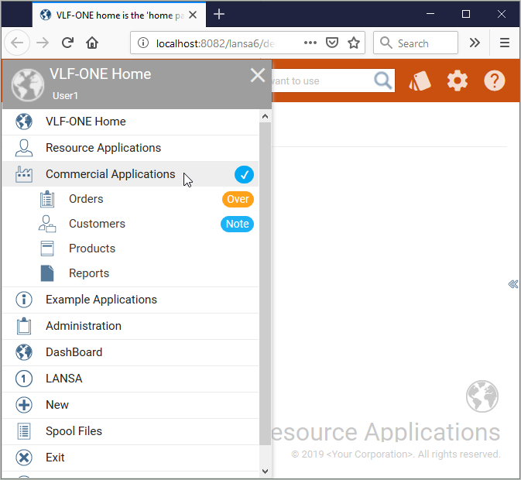The width and height of the screenshot is (521, 480).
Task: Expand the side panel with the double-chevron
Action: pyautogui.click(x=513, y=284)
